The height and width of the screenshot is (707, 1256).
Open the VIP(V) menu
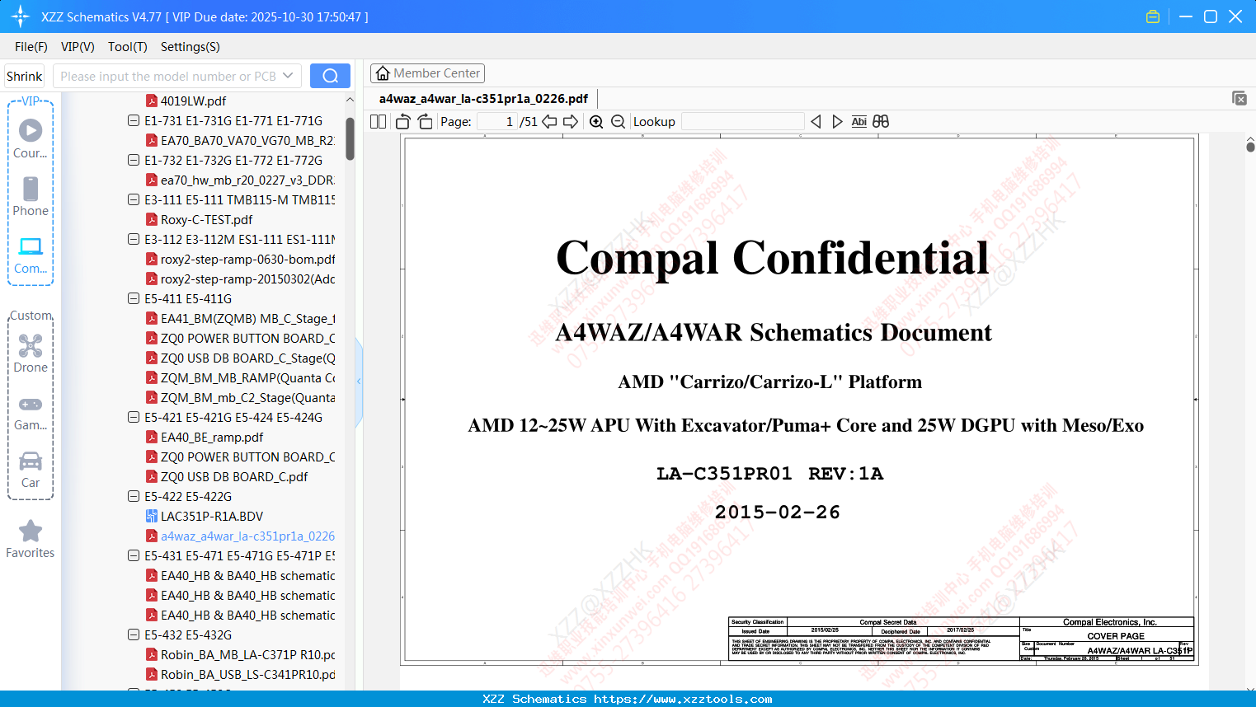coord(78,47)
